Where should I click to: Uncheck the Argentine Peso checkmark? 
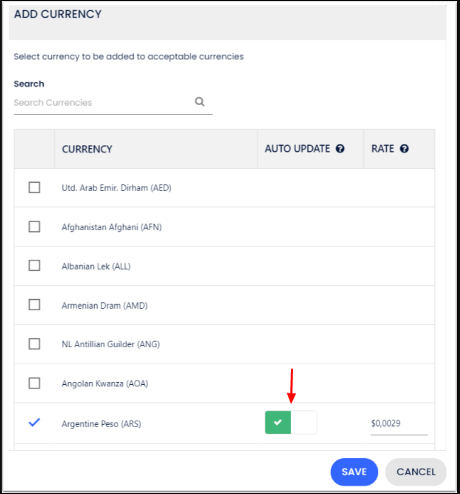pos(34,422)
